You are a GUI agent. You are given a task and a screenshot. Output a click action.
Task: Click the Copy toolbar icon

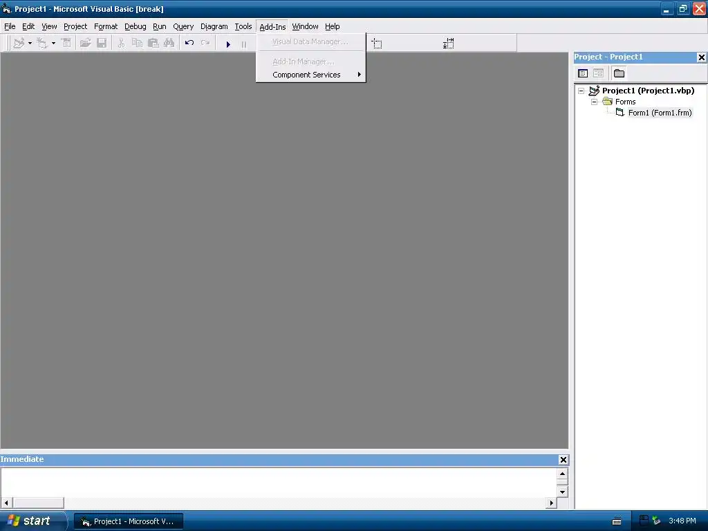(137, 44)
